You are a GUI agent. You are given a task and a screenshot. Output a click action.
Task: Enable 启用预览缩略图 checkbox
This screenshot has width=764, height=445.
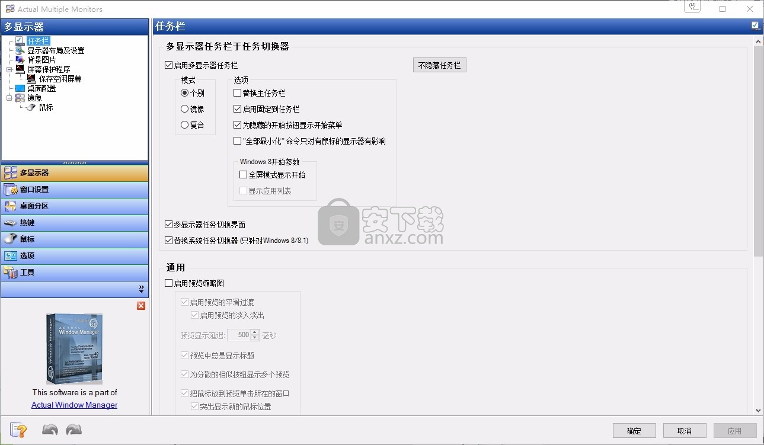[x=169, y=283]
